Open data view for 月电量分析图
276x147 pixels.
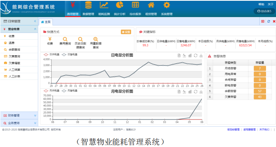pyautogui.click(x=179, y=92)
